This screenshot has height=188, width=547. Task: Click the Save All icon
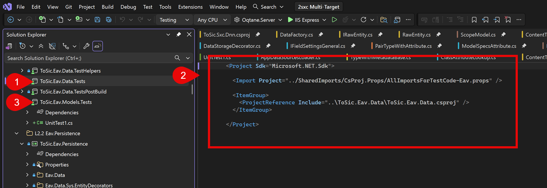pos(109,20)
